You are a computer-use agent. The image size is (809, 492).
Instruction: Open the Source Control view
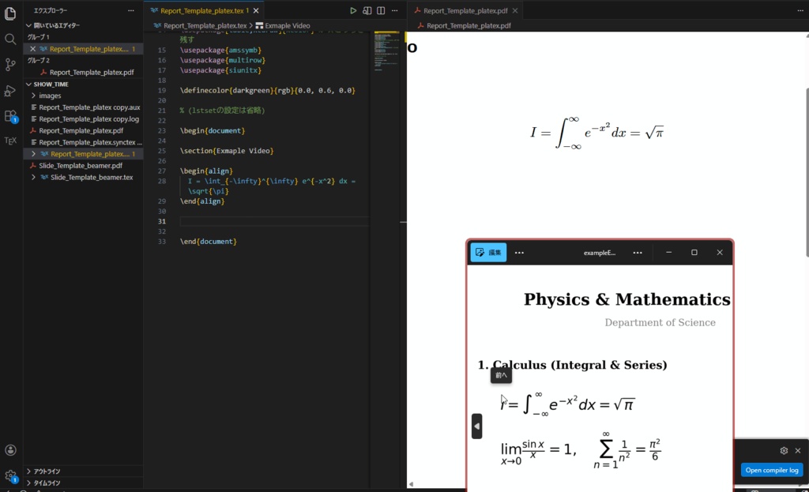[x=9, y=65]
